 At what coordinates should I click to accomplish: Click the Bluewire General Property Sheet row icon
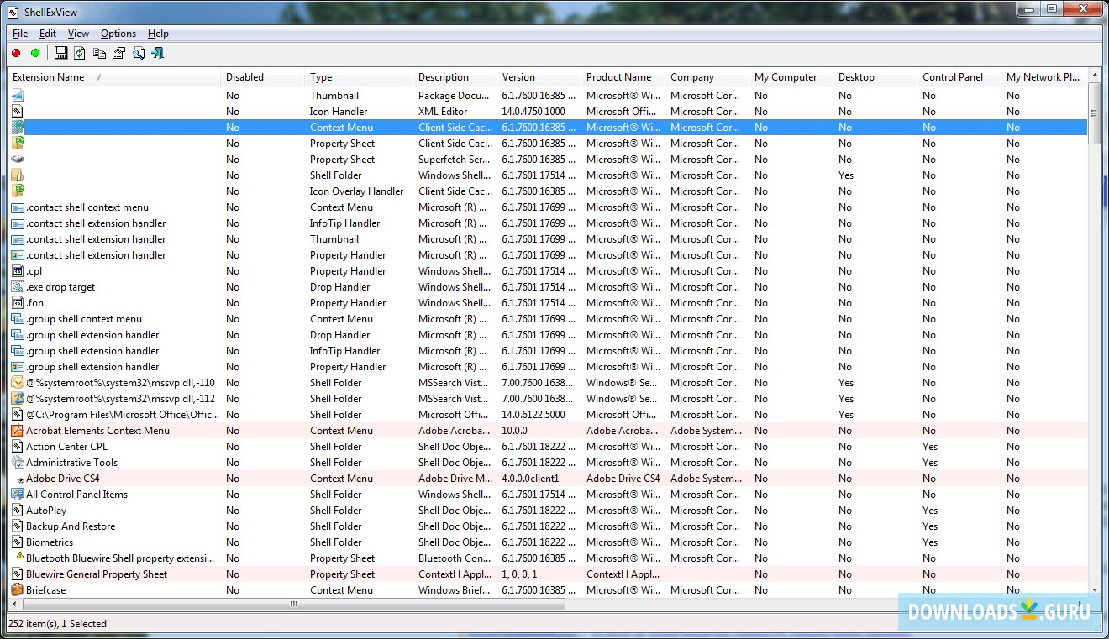point(17,574)
